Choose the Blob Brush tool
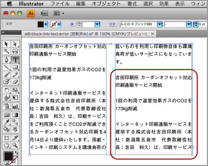Screen dimensions: 208x166 (x=6, y=82)
